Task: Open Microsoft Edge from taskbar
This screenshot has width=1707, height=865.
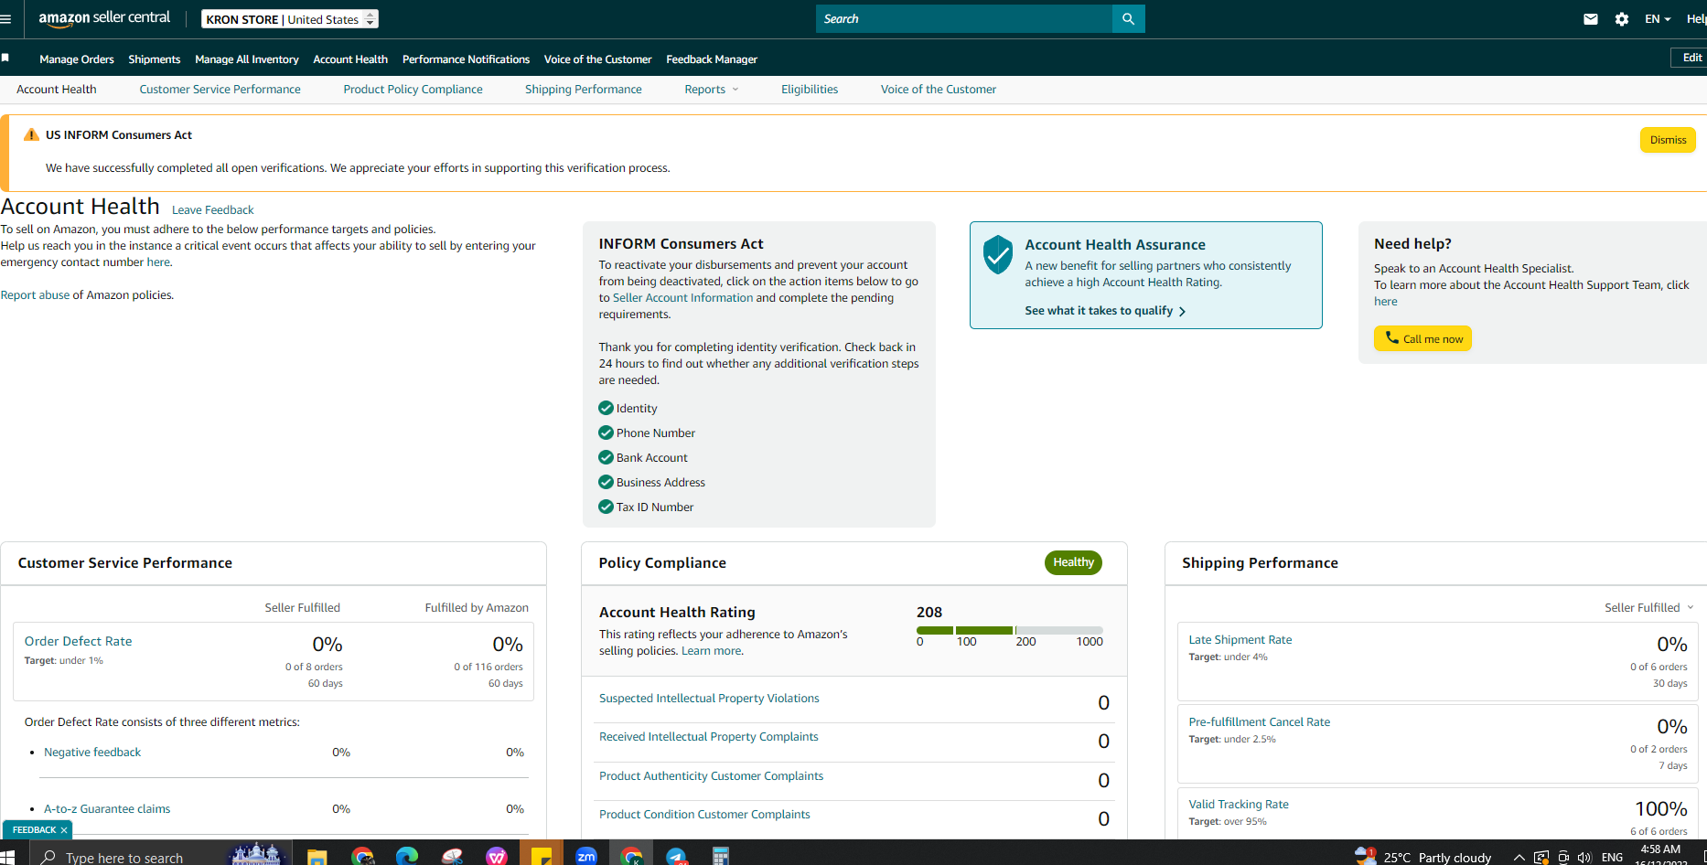Action: pyautogui.click(x=407, y=857)
